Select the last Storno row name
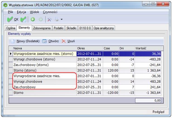This screenshot has width=172, height=118. click(x=18, y=93)
